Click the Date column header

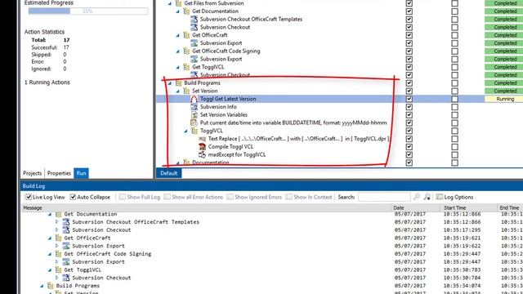416,207
